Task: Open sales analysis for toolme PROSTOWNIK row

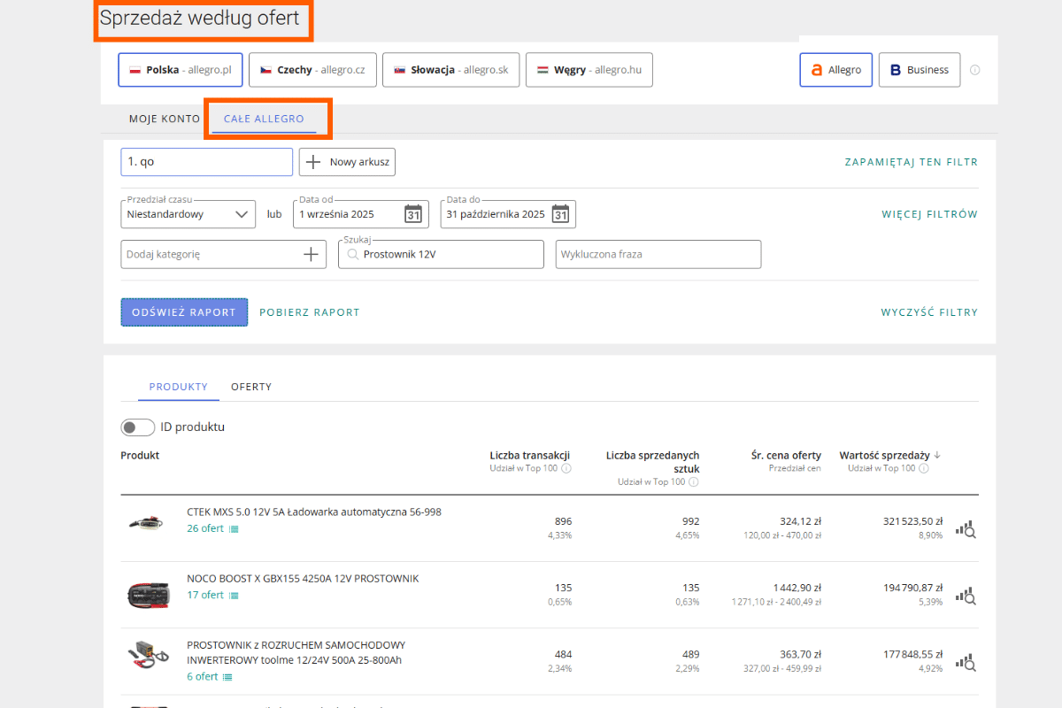Action: coord(966,663)
